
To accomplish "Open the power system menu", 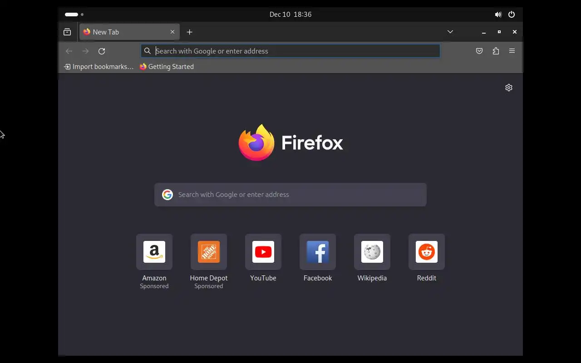I will (512, 15).
